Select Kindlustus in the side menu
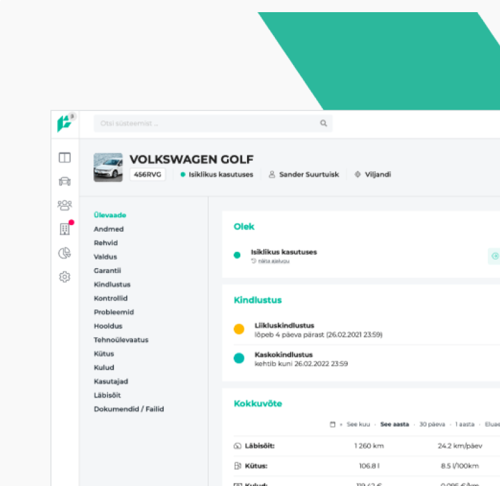This screenshot has height=486, width=500. click(112, 285)
